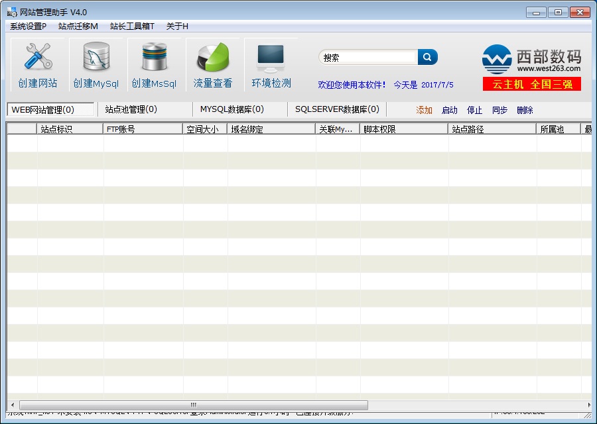Click the 创建网站 wrench icon
597x424 pixels.
[38, 58]
